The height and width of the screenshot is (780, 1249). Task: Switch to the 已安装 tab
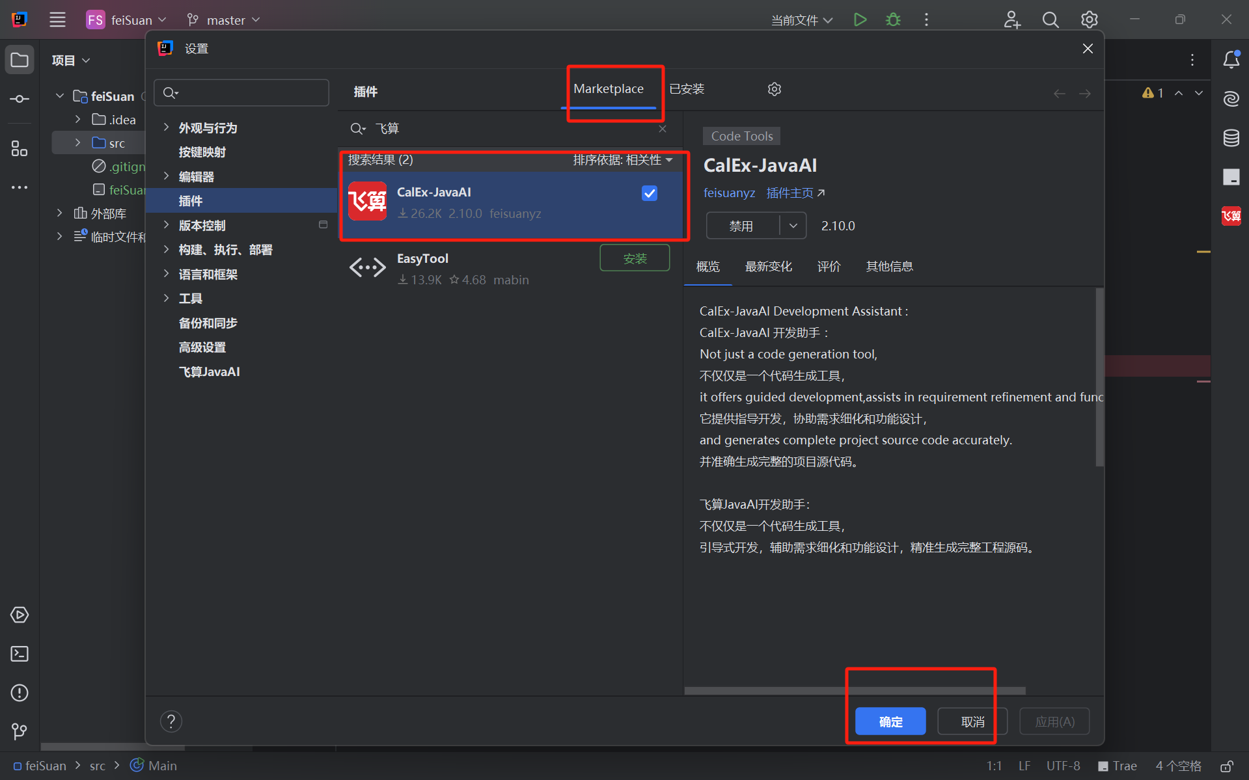coord(687,89)
